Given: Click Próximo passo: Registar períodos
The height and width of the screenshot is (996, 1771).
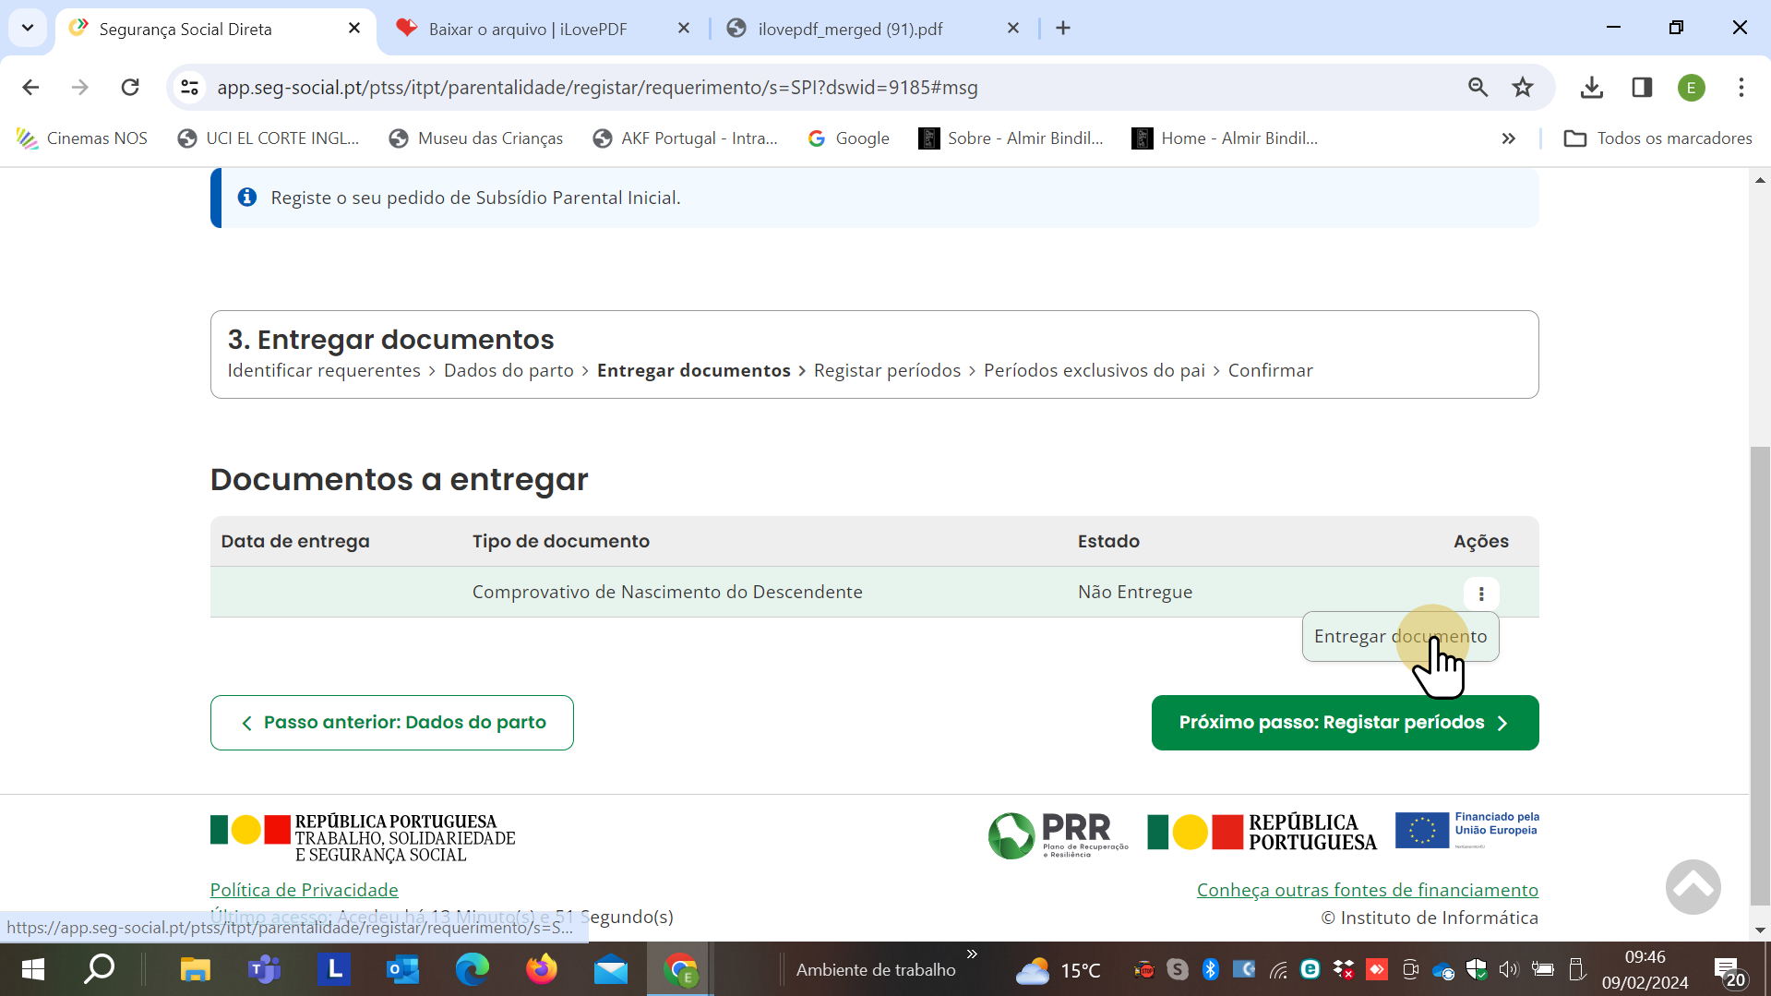Looking at the screenshot, I should (1344, 722).
